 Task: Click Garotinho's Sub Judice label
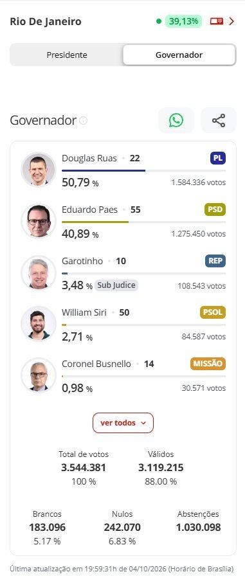116,285
